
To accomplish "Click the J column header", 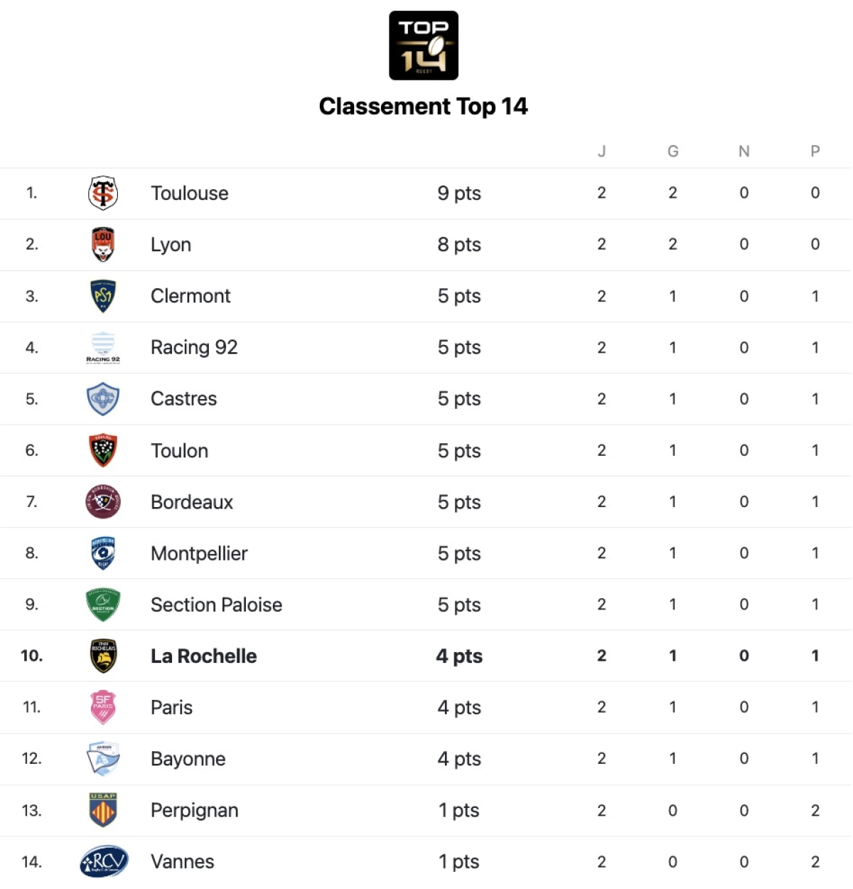I will tap(601, 151).
